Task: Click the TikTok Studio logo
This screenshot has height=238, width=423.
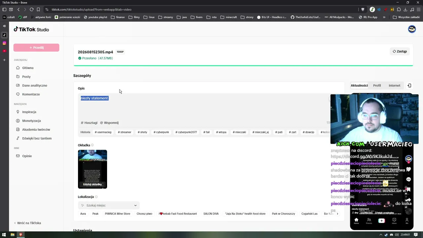Action: pos(31,29)
